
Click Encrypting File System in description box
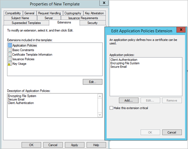pos(22,96)
